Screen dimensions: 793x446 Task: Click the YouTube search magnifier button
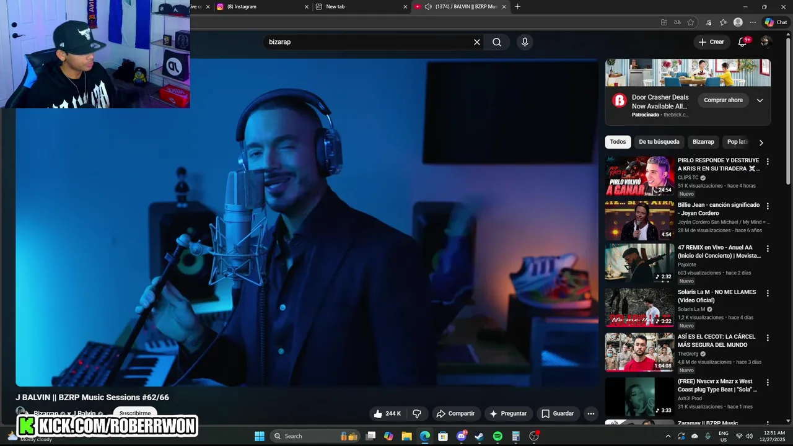(497, 42)
